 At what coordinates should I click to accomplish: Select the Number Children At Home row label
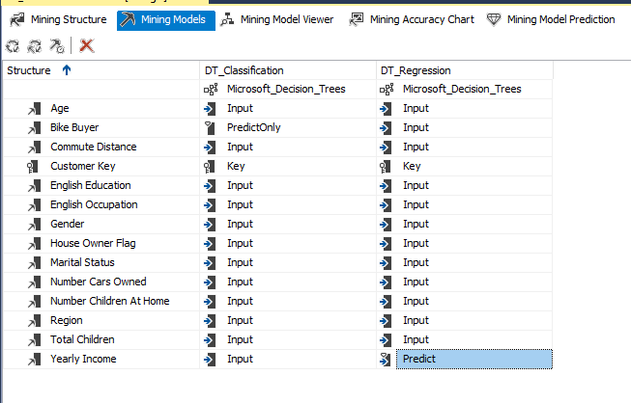tap(109, 301)
